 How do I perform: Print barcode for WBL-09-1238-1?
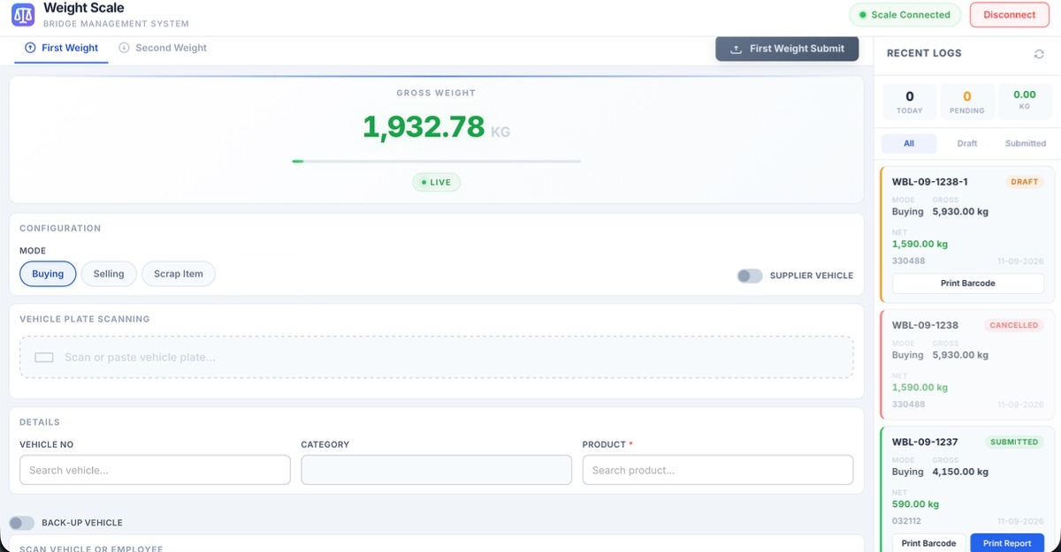click(967, 284)
